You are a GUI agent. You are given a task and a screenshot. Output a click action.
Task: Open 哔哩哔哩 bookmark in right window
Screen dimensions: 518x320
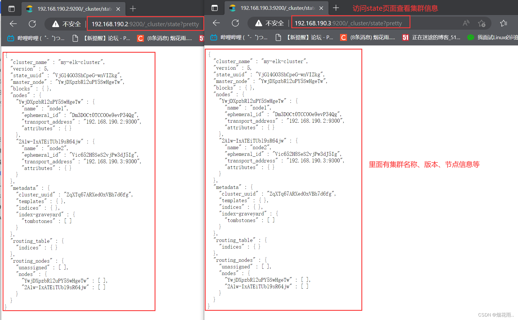point(239,37)
